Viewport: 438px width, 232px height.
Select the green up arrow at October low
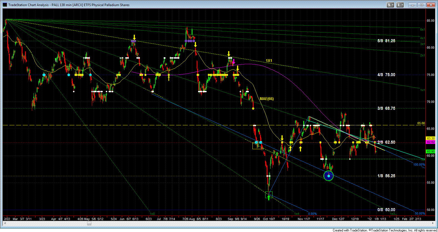pos(269,197)
